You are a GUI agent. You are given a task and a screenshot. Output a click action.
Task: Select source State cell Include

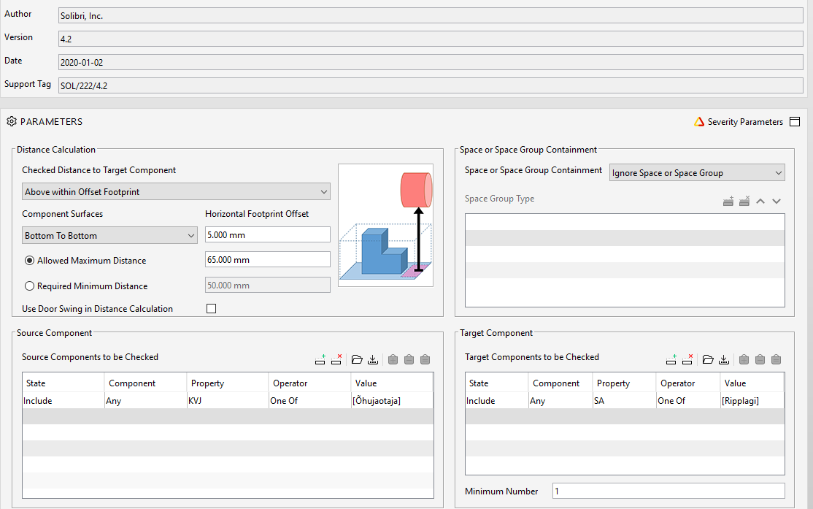pos(63,401)
